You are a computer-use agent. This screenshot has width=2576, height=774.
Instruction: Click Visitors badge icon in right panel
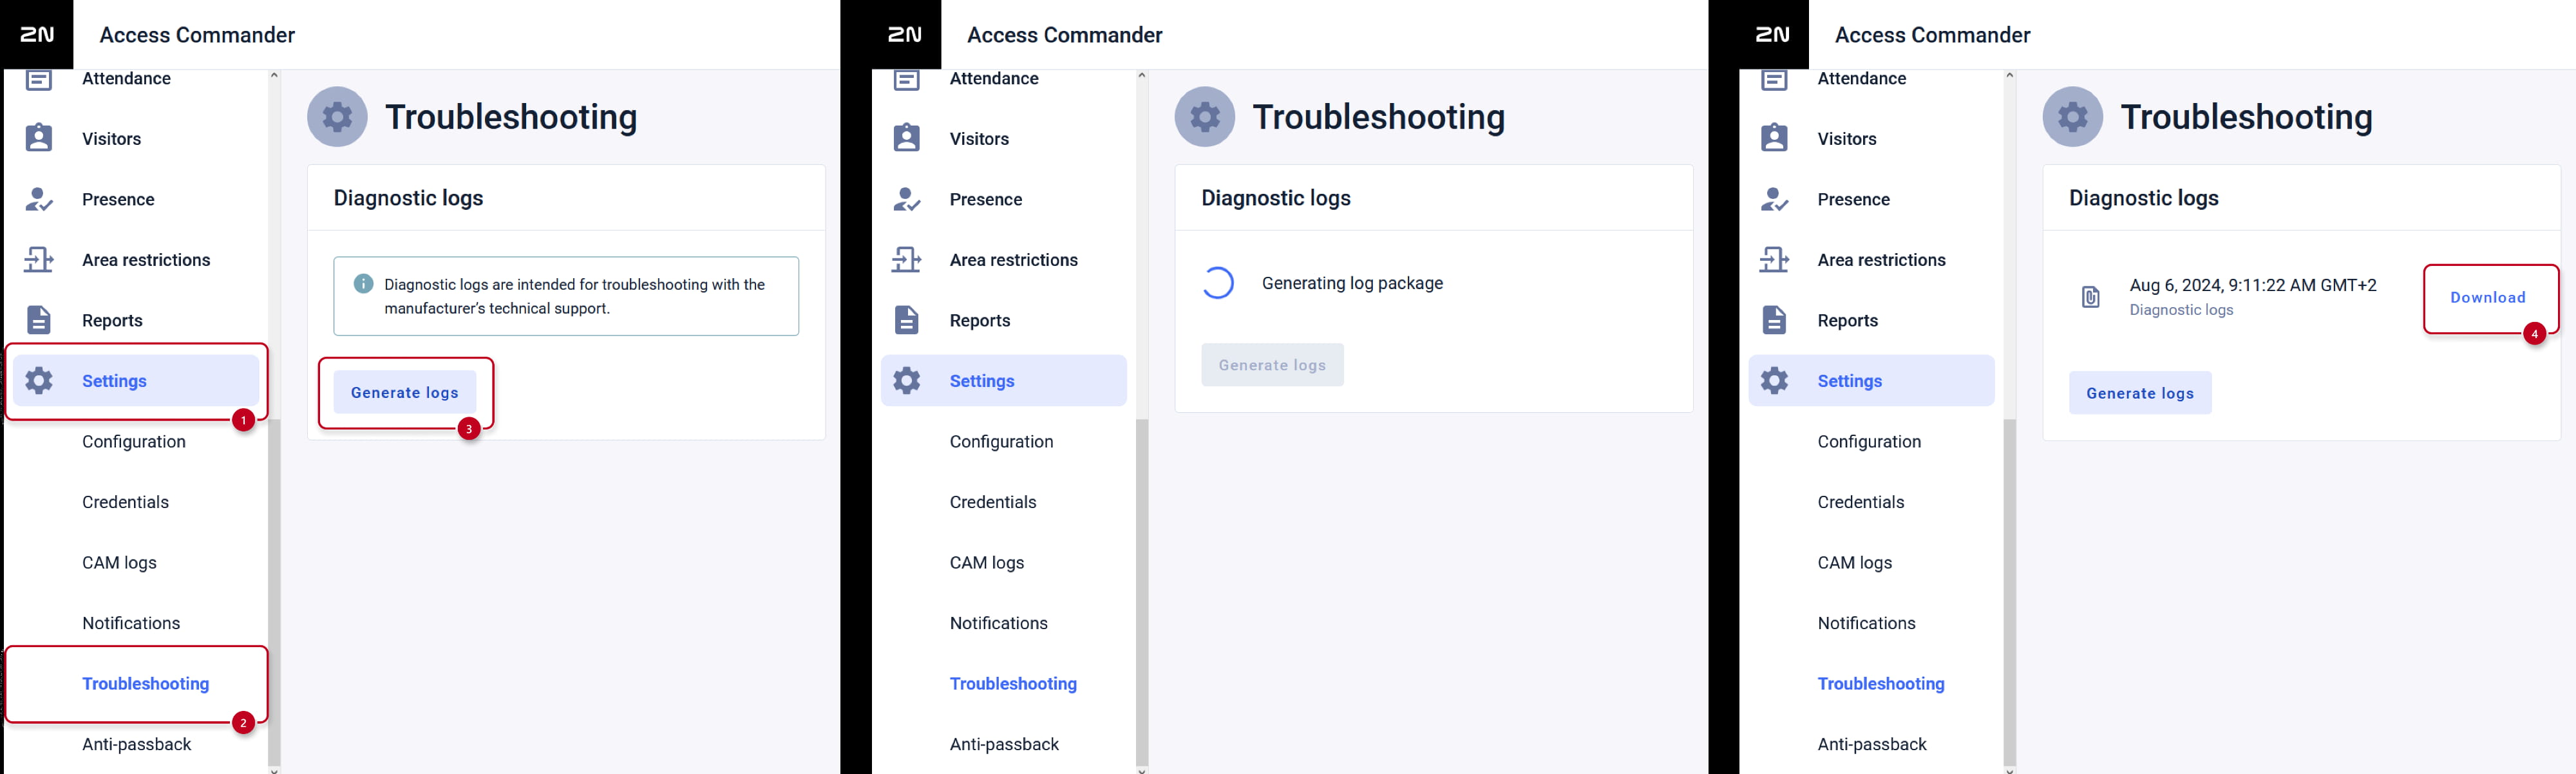[1775, 138]
